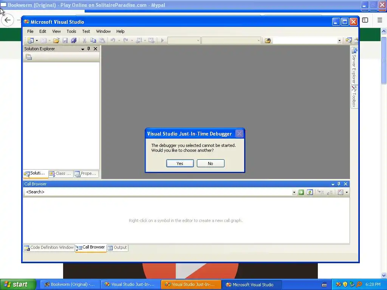This screenshot has width=387, height=290.
Task: Click the Save floppy disk icon
Action: click(x=65, y=40)
